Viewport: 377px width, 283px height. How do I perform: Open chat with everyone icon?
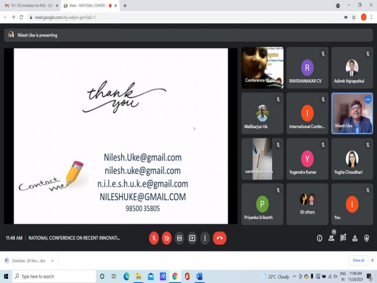[x=343, y=238]
